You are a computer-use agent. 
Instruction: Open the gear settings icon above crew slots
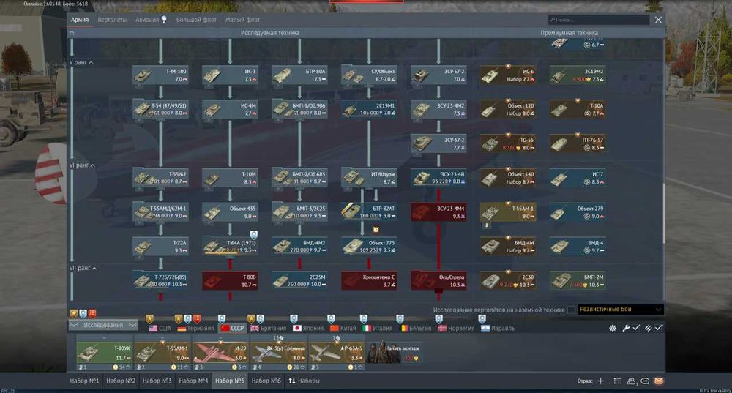[612, 328]
